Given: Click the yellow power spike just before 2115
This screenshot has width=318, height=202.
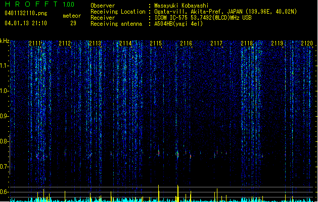Looking at the screenshot, I should pyautogui.click(x=159, y=193).
